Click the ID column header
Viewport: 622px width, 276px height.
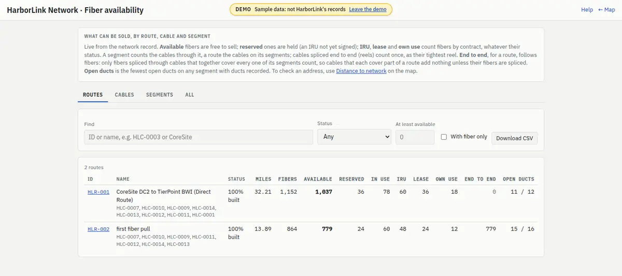[x=90, y=179]
